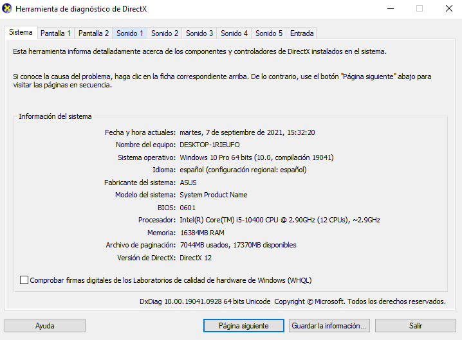The width and height of the screenshot is (462, 340).
Task: Switch to the Pantalla 2 tab
Action: [x=93, y=33]
